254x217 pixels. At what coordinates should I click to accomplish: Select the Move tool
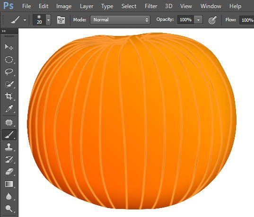pyautogui.click(x=9, y=47)
